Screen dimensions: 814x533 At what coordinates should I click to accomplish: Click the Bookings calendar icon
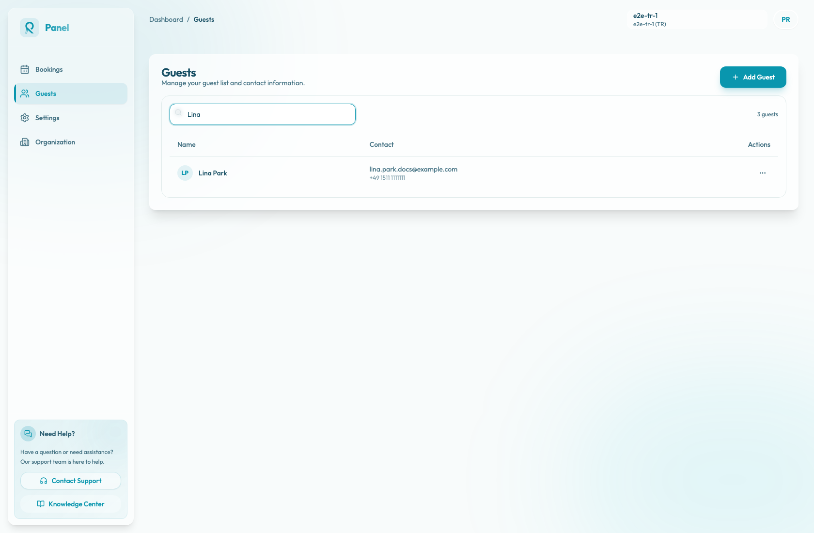click(x=25, y=69)
